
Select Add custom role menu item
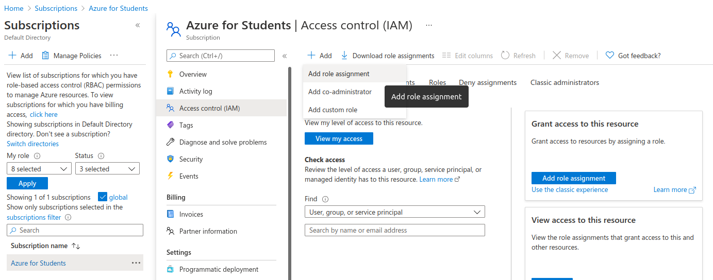pos(355,110)
